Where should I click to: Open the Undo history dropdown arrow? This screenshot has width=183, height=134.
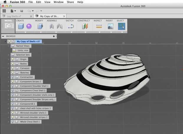pyautogui.click(x=33, y=11)
